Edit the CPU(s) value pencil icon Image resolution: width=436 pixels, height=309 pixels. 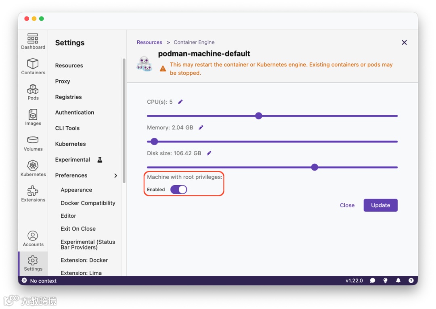(180, 102)
